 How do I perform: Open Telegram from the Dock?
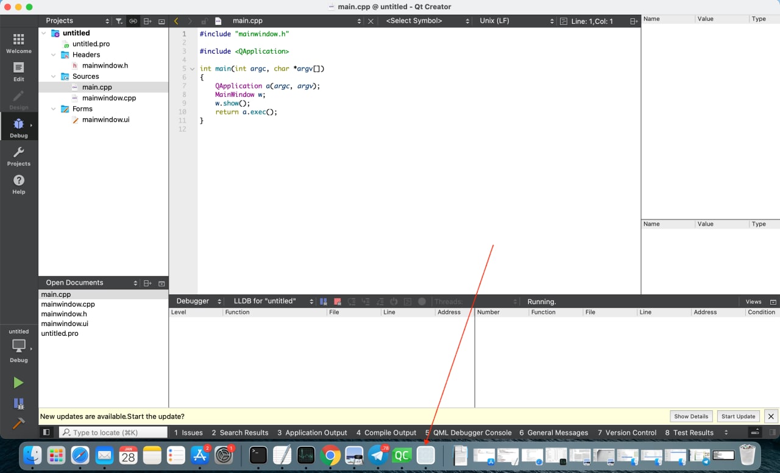pyautogui.click(x=378, y=455)
